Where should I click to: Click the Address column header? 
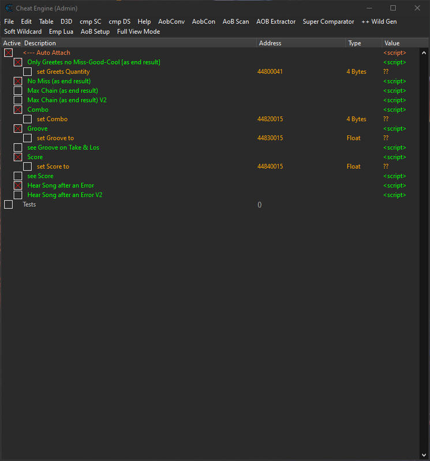[x=301, y=43]
